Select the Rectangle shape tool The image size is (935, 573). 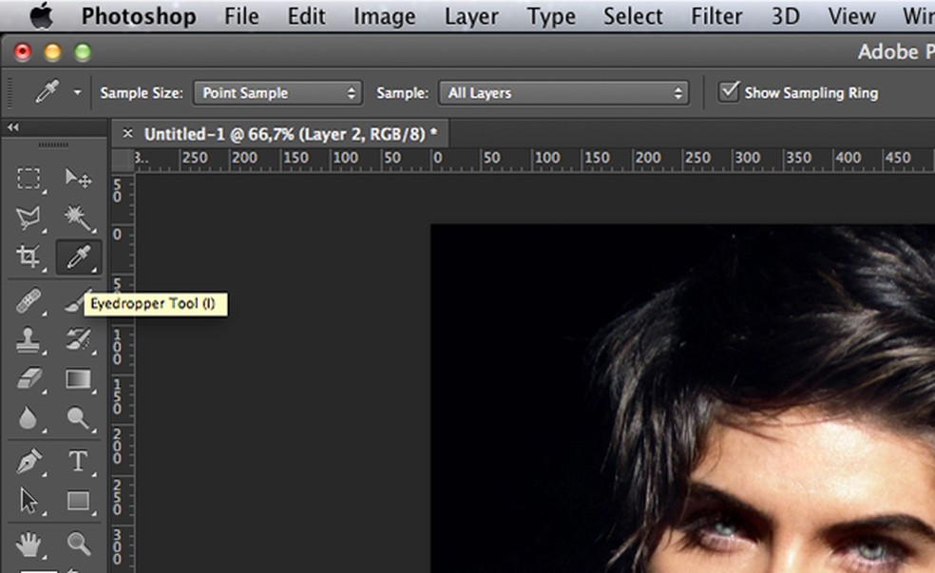pos(78,501)
